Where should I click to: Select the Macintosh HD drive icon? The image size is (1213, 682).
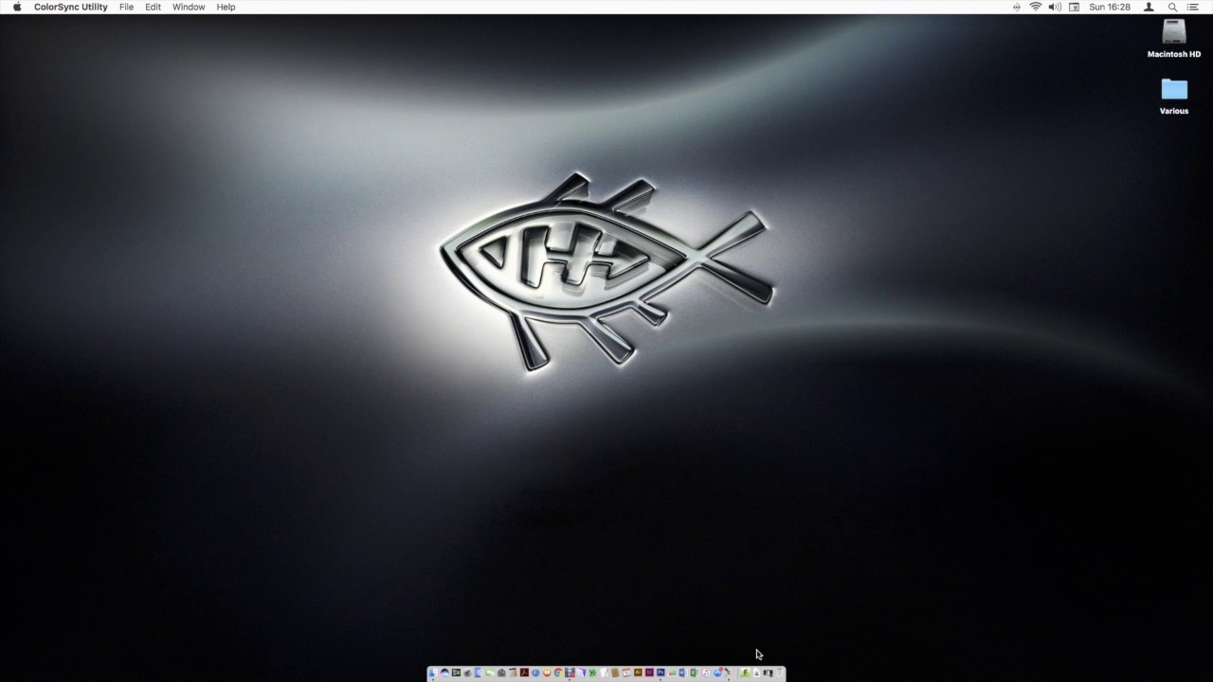pos(1174,32)
